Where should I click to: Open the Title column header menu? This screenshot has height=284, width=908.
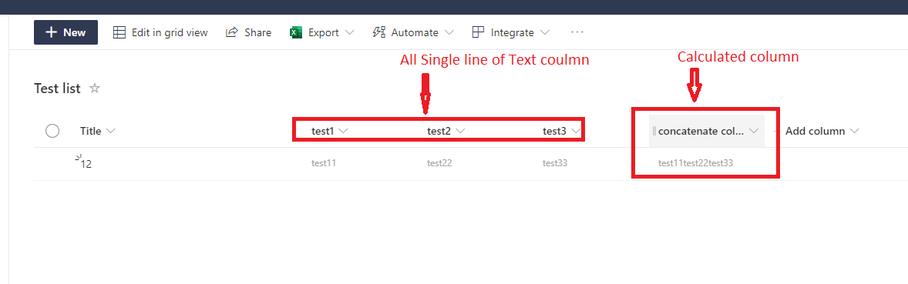click(98, 132)
